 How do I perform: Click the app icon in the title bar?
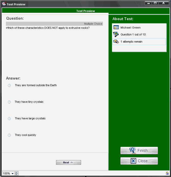click(x=4, y=4)
